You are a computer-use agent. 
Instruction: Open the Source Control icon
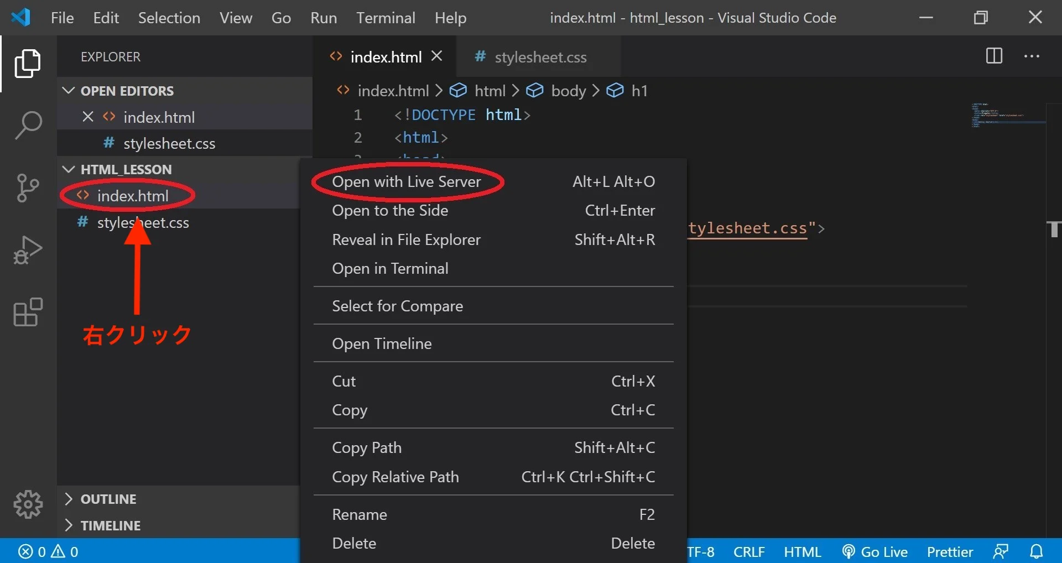point(27,188)
